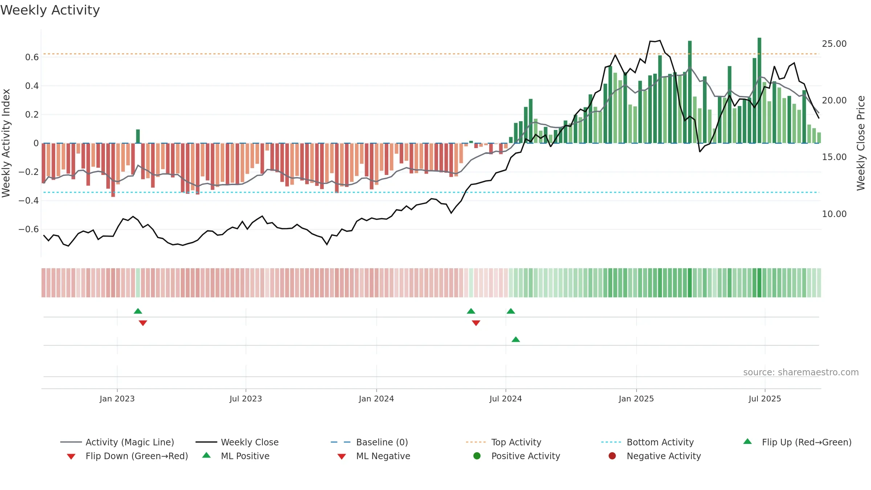The image size is (871, 490).
Task: Click the flip-up marker before Jul 2024
Action: click(471, 311)
